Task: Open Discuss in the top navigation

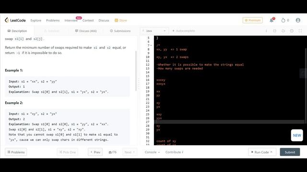Action: pyautogui.click(x=104, y=20)
